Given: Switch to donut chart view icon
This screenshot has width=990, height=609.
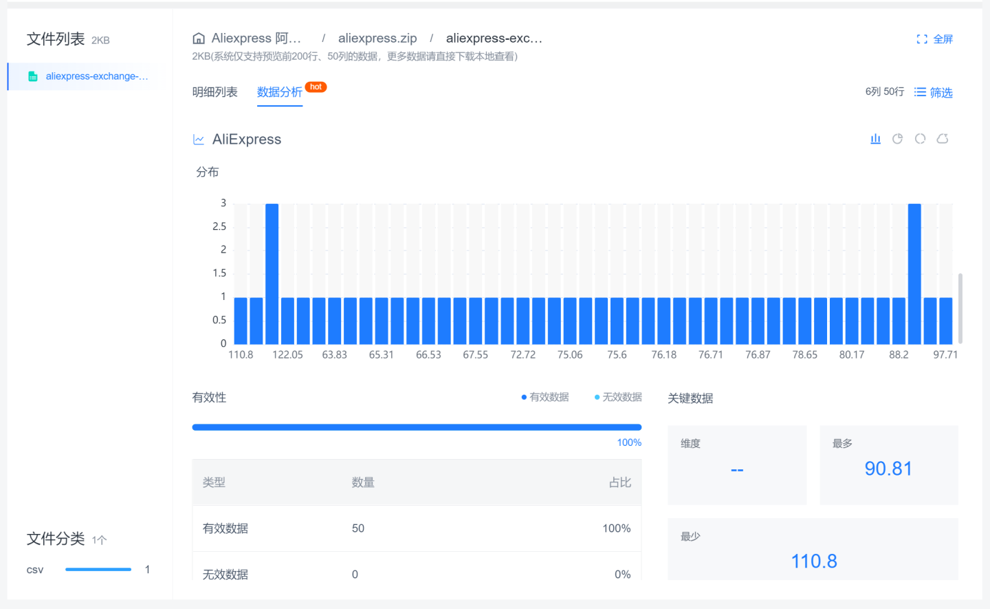Looking at the screenshot, I should coord(920,139).
